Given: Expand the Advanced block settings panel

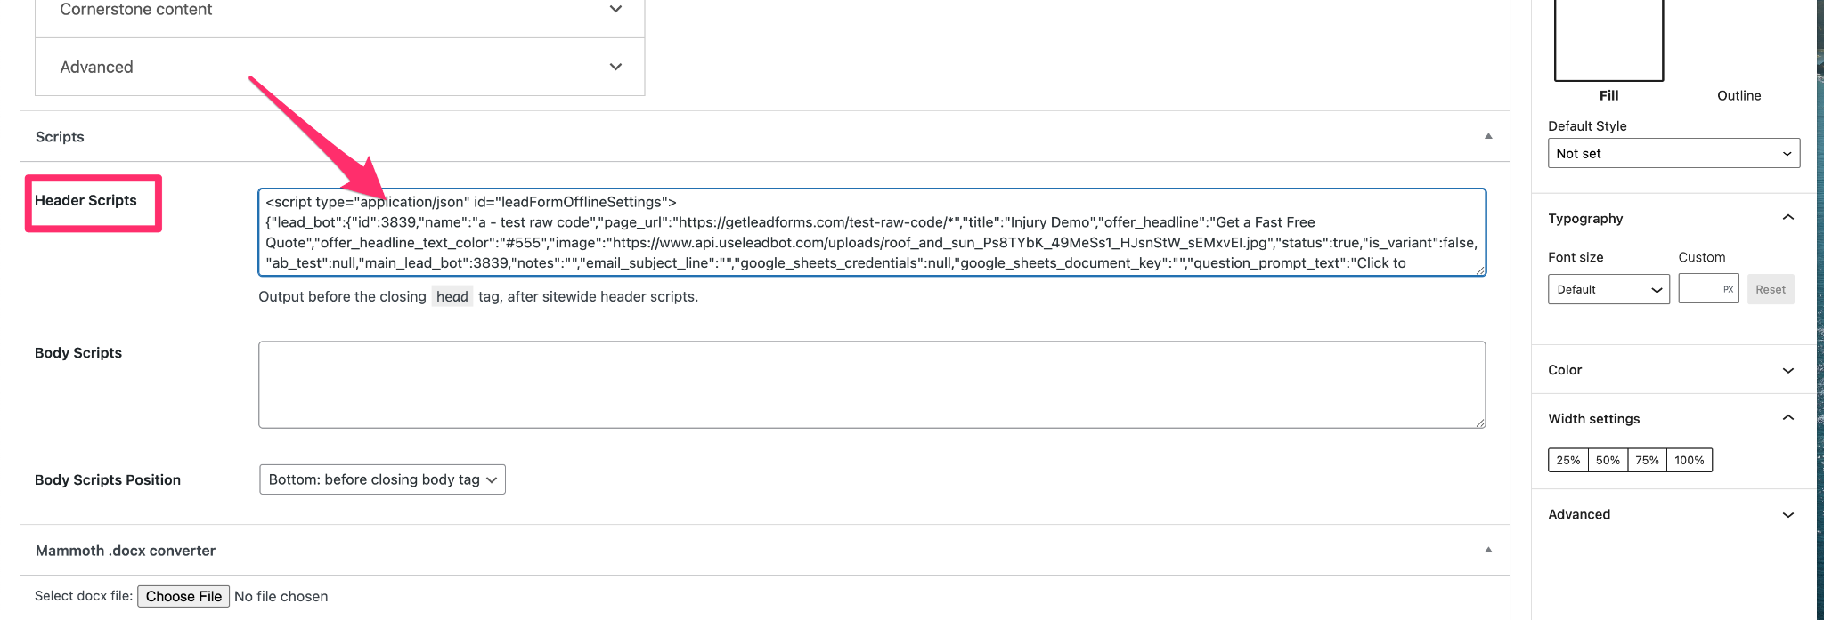Looking at the screenshot, I should click(1787, 514).
